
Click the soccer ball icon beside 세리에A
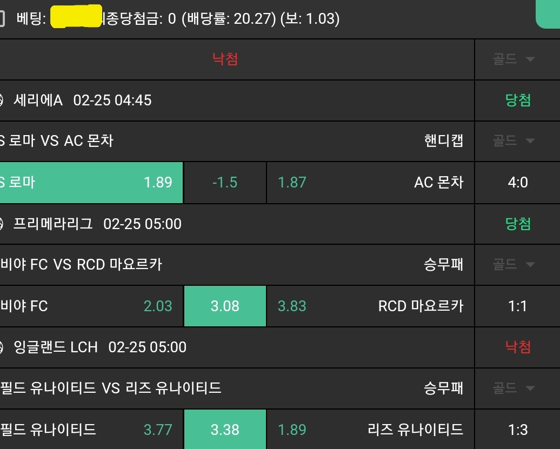2,100
